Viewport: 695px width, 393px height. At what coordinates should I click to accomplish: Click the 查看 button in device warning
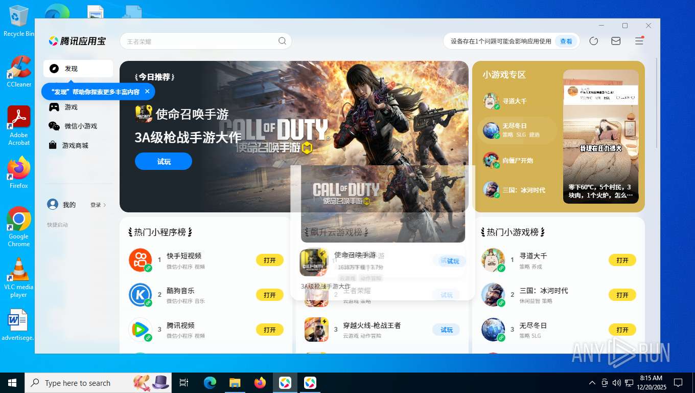(566, 41)
